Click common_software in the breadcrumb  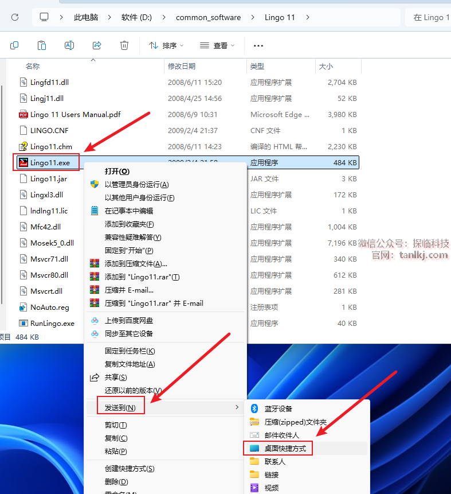(209, 17)
